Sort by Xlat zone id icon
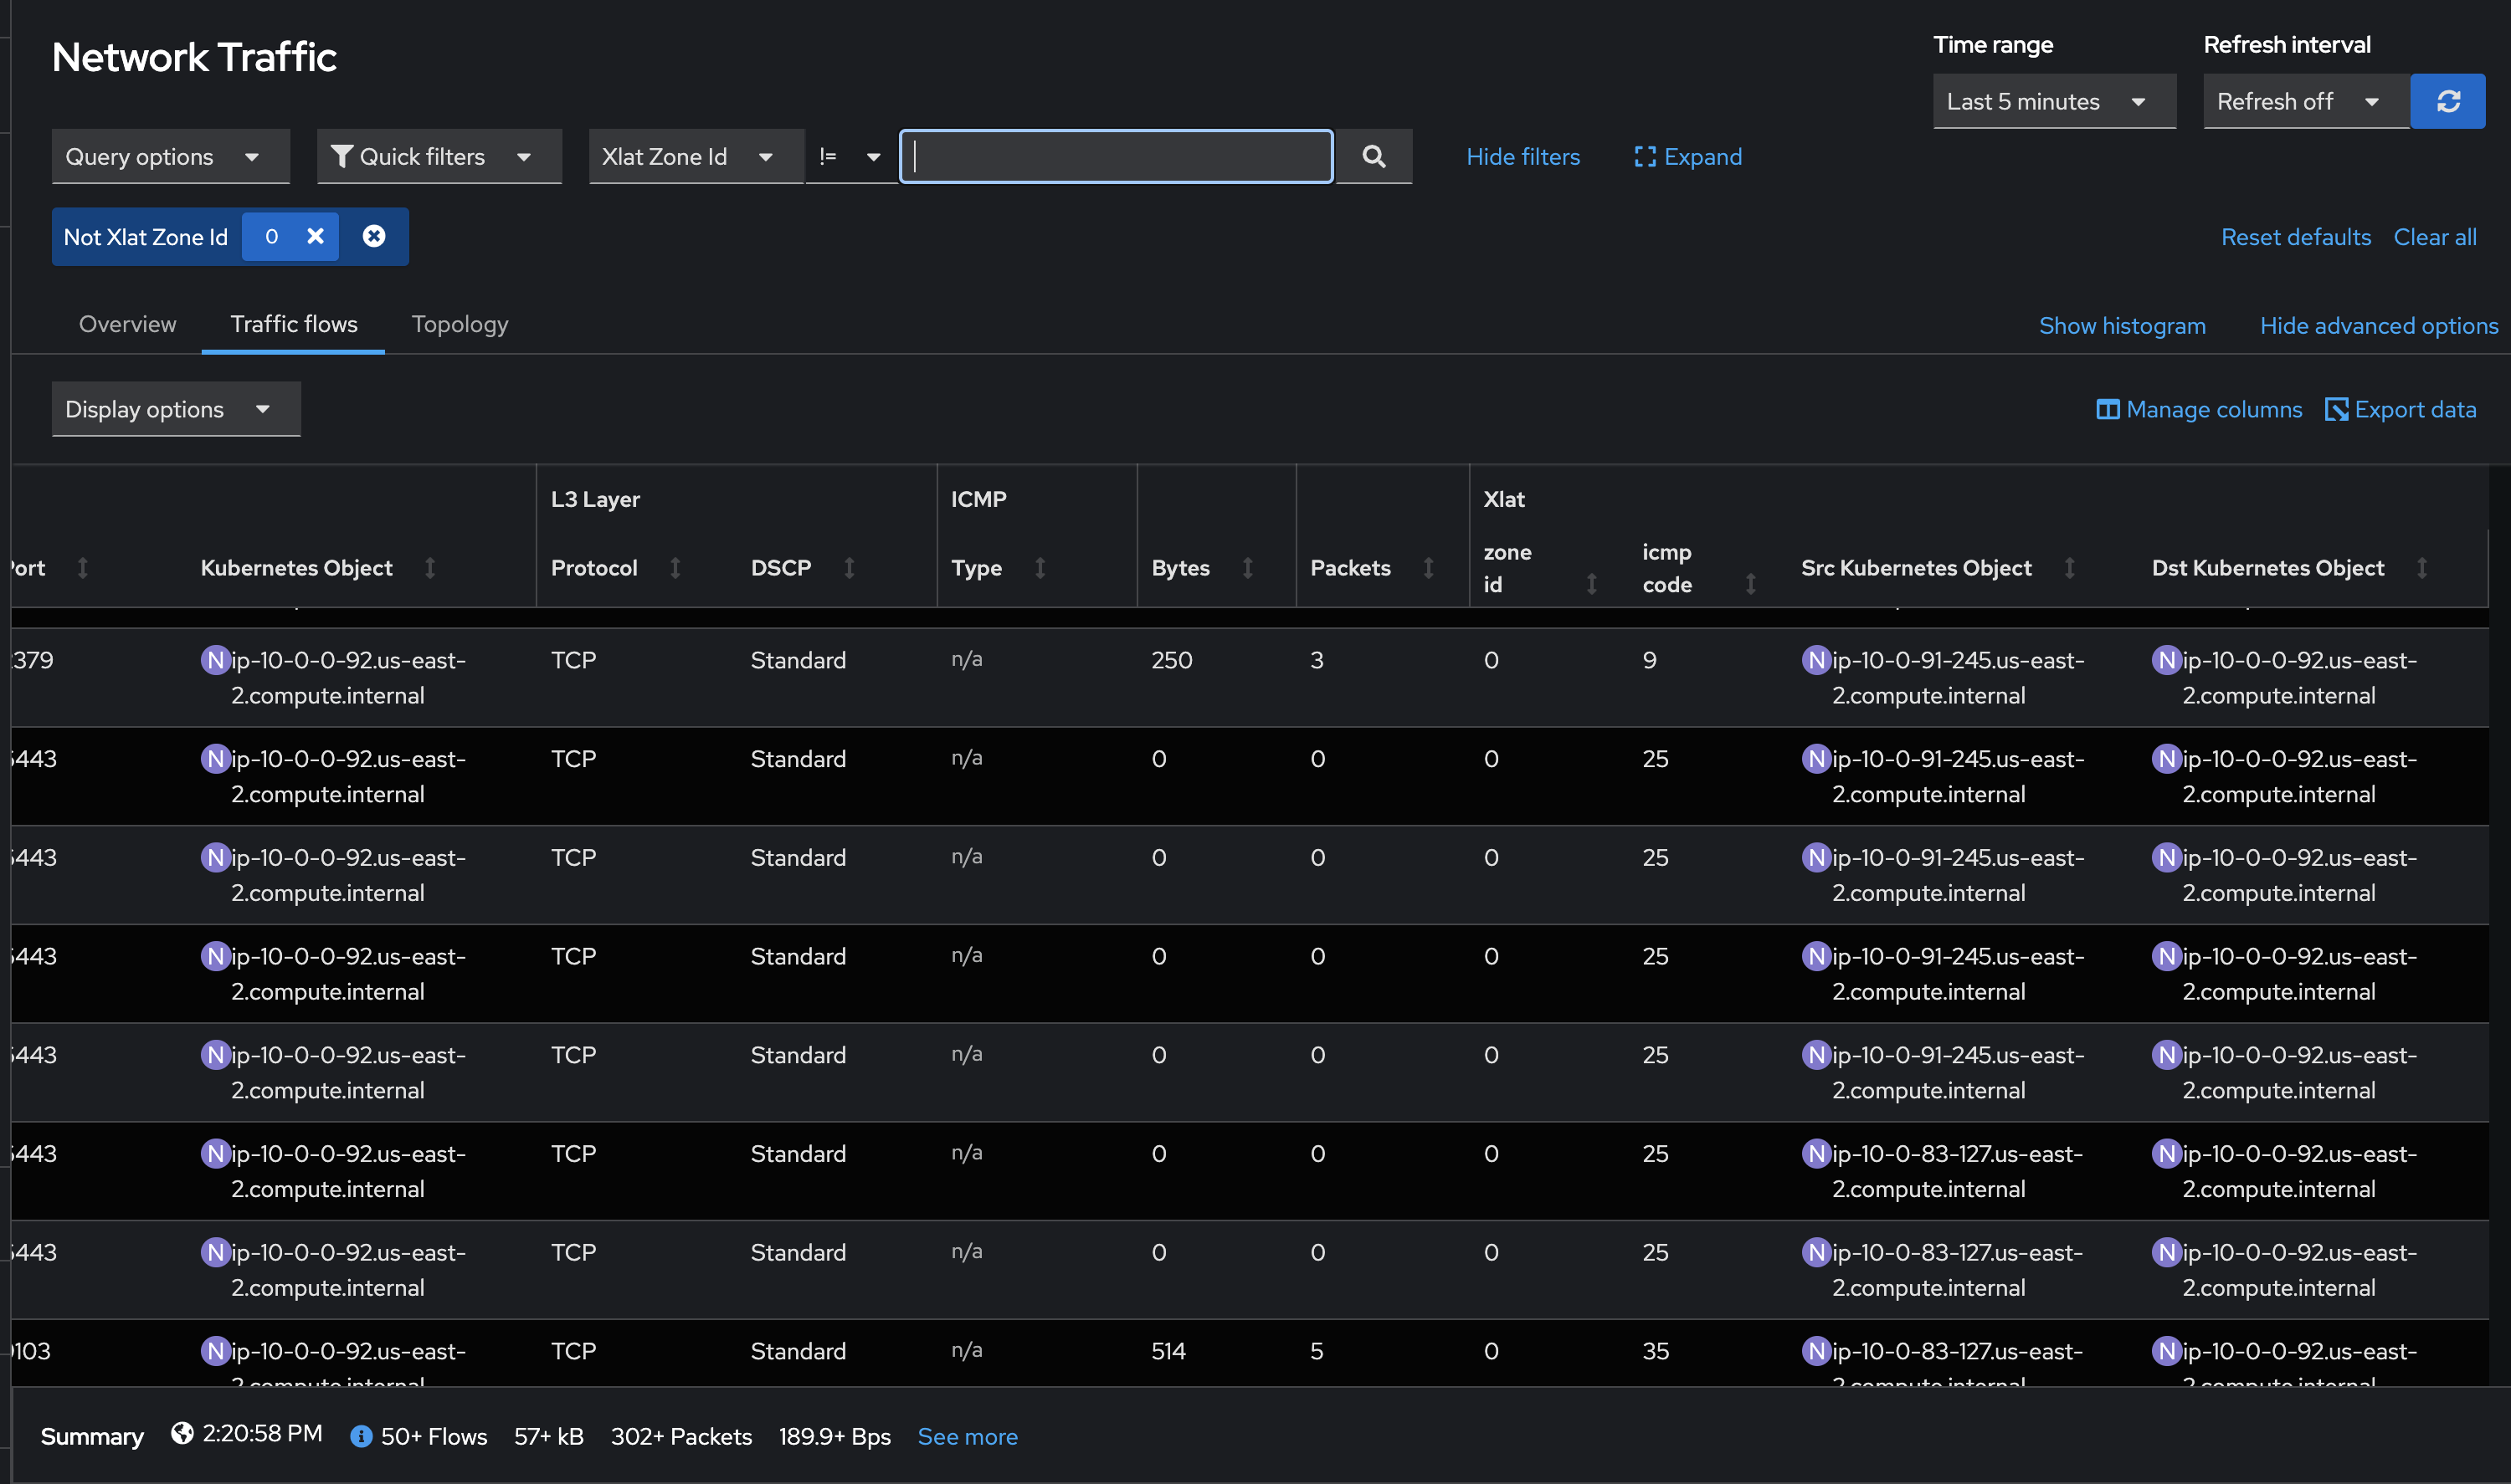This screenshot has height=1484, width=2511. 1592,584
